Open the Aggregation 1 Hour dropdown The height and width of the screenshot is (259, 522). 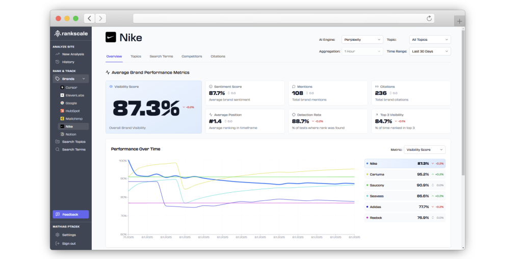pos(362,51)
